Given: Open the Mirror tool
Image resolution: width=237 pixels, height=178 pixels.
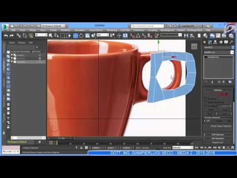Looking at the screenshot, I should coord(186,36).
